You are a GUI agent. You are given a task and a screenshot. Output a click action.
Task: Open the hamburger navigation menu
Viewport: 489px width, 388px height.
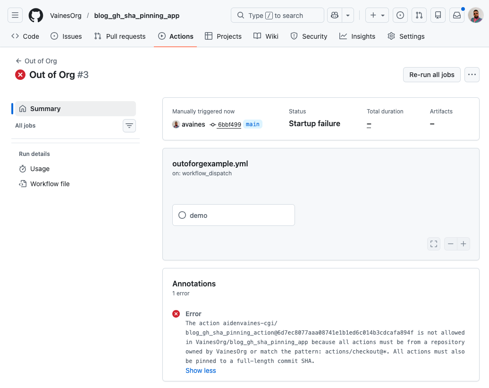tap(15, 15)
